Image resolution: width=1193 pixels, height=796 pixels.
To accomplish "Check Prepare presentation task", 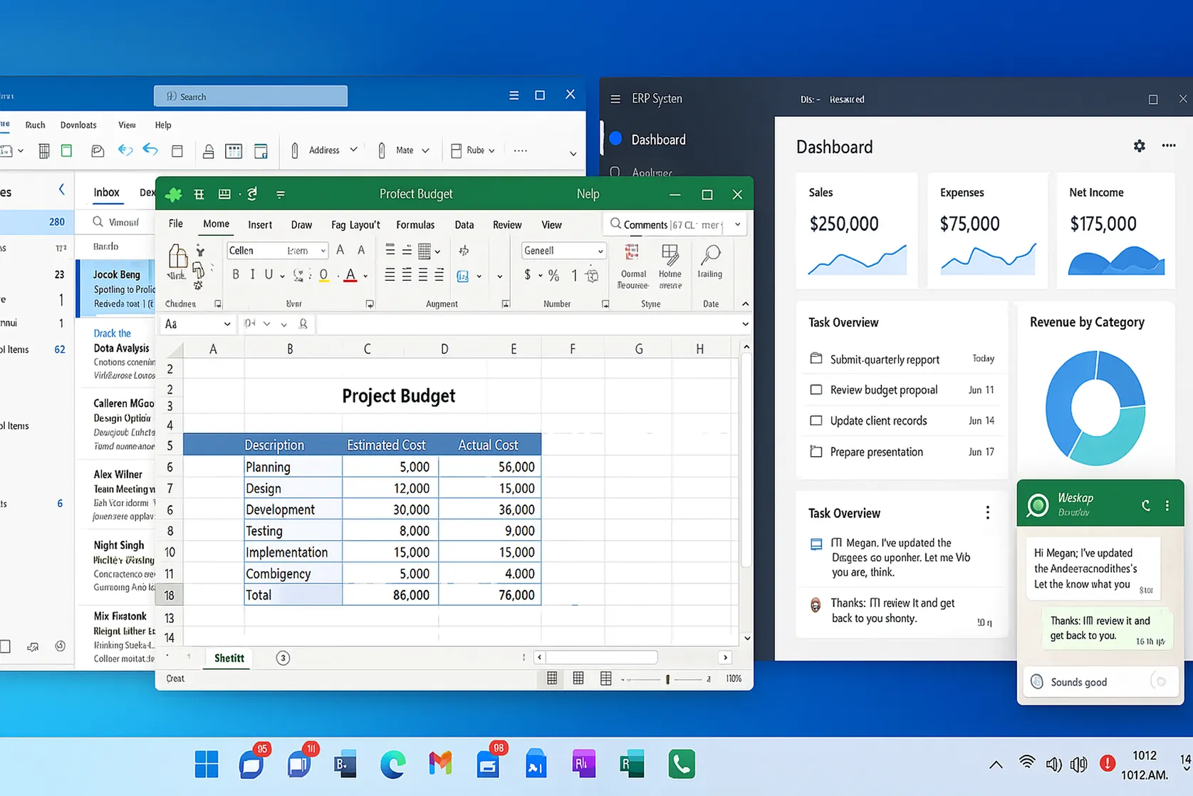I will pyautogui.click(x=816, y=451).
